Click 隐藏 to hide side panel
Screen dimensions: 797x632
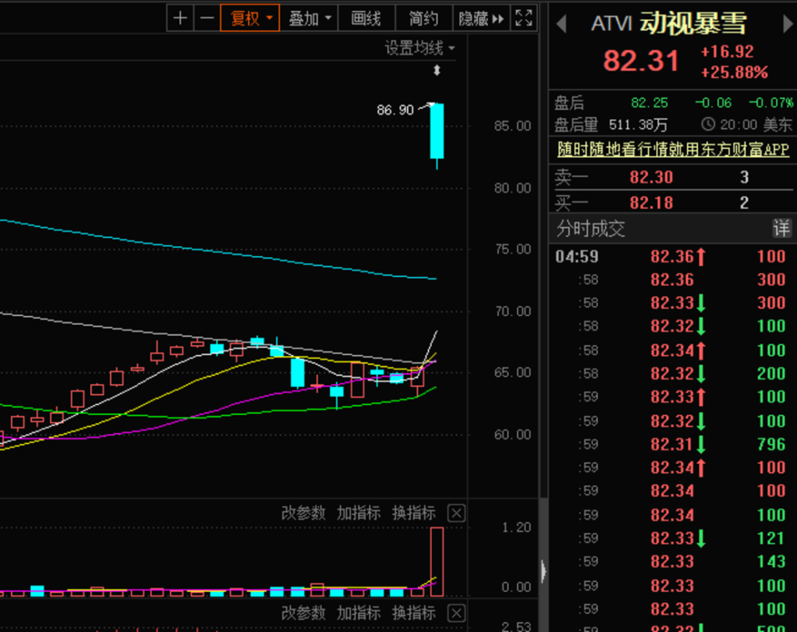(x=481, y=19)
